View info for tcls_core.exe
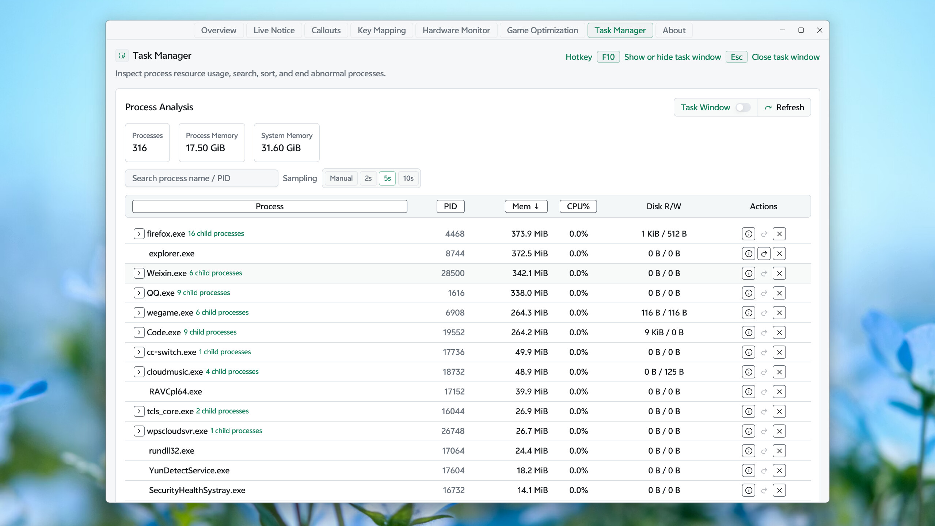This screenshot has height=526, width=935. [748, 411]
